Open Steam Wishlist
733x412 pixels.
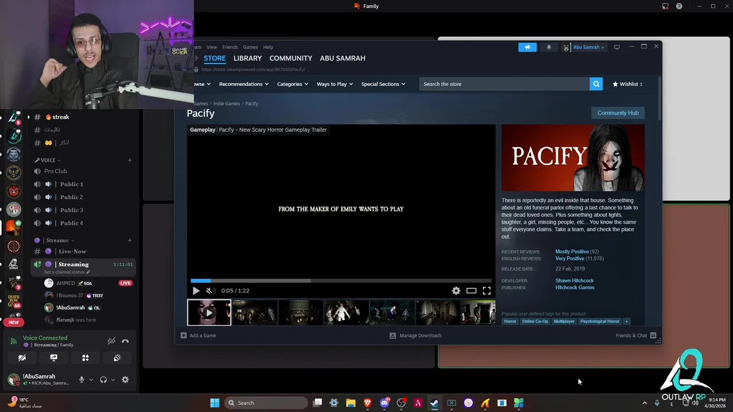coord(628,84)
